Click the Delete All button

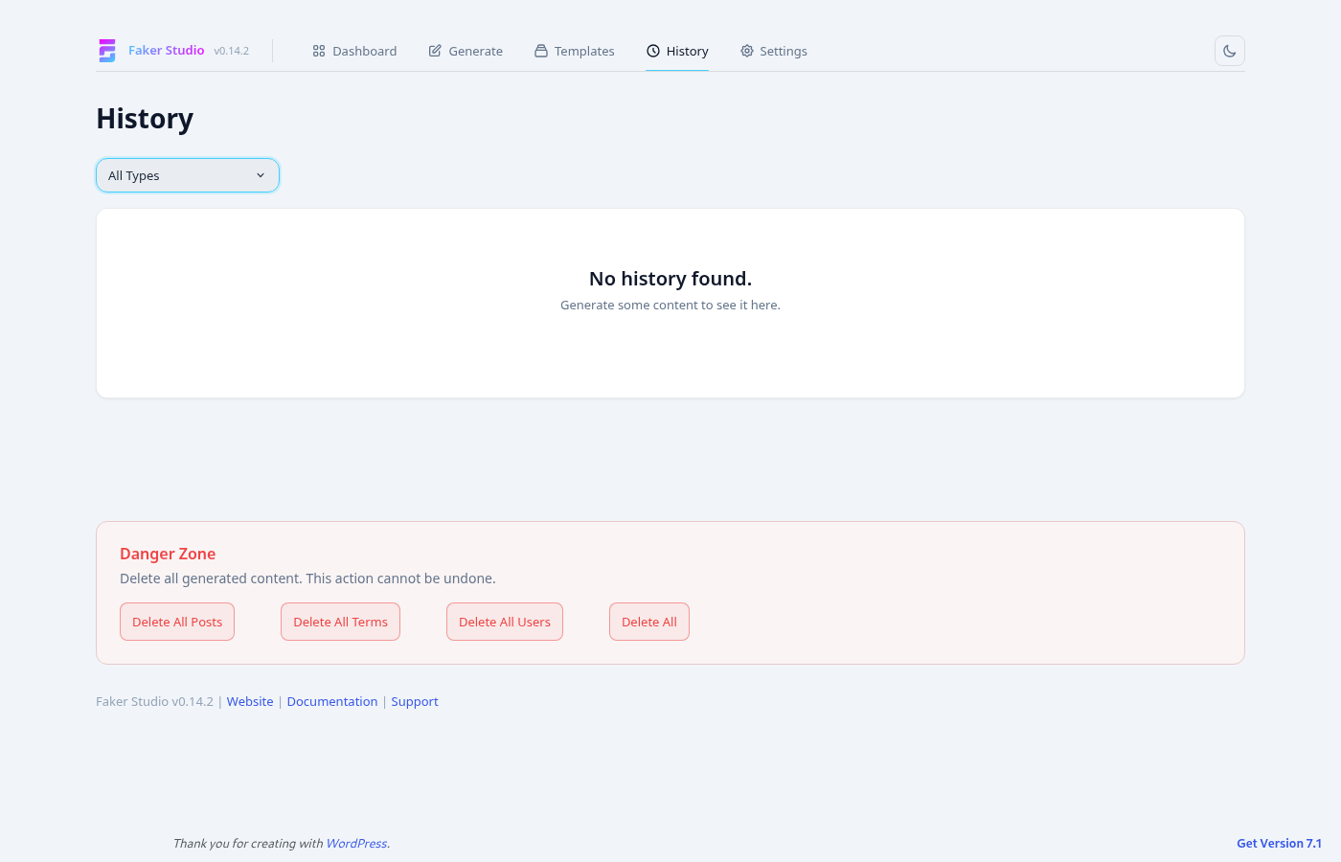(649, 622)
